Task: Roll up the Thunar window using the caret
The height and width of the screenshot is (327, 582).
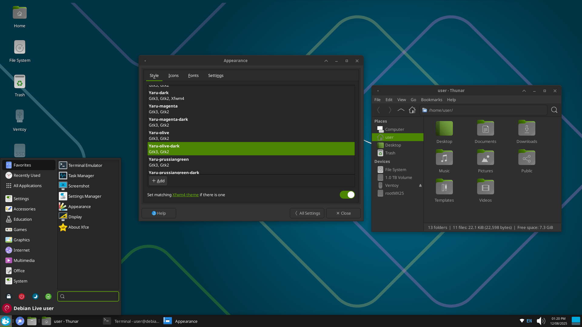Action: [x=524, y=91]
